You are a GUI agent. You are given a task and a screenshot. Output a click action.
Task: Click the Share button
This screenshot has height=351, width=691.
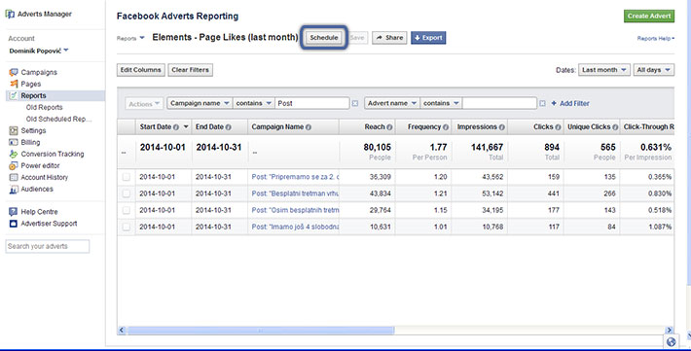389,38
